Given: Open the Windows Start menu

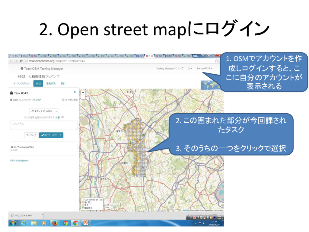Looking at the screenshot, I should [13, 223].
